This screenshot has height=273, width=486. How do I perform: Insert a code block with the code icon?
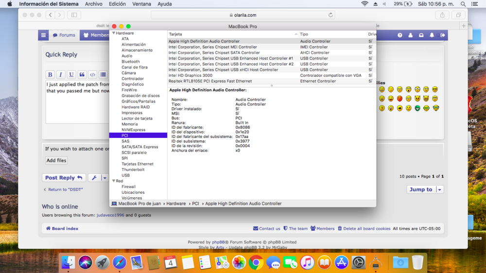coord(92,75)
